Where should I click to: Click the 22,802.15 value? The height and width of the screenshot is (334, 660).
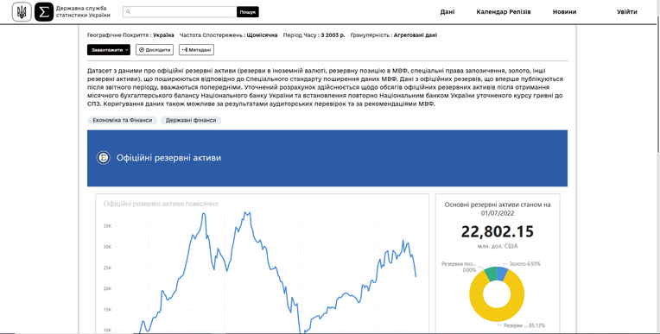(x=497, y=232)
